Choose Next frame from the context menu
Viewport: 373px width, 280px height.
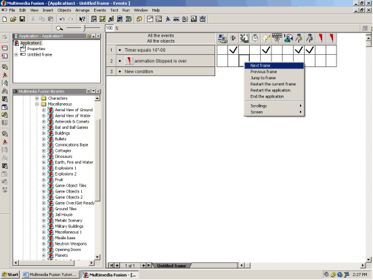(x=274, y=66)
